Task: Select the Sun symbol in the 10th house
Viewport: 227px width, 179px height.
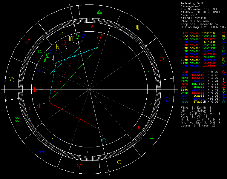Action: 63,43
